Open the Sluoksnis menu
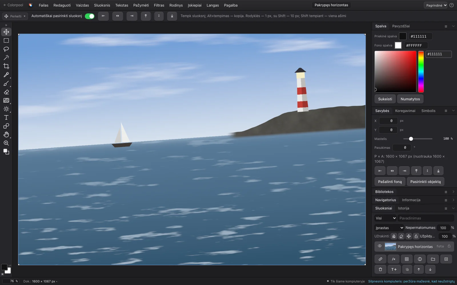 pos(102,5)
